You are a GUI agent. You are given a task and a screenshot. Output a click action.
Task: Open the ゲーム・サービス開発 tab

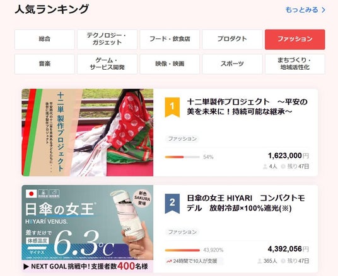(107, 64)
